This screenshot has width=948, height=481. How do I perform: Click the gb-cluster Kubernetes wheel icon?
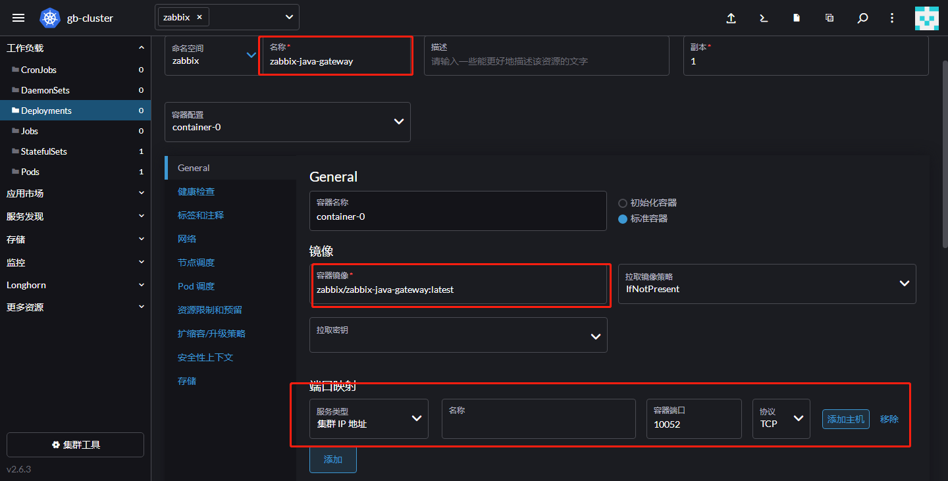[49, 18]
